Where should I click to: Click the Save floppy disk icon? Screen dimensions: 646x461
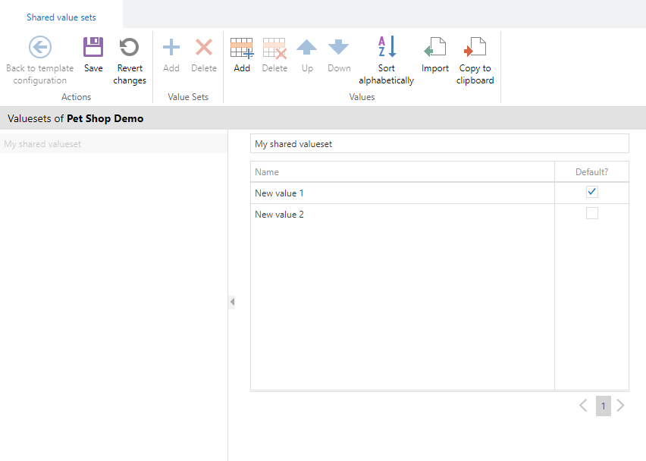click(93, 49)
